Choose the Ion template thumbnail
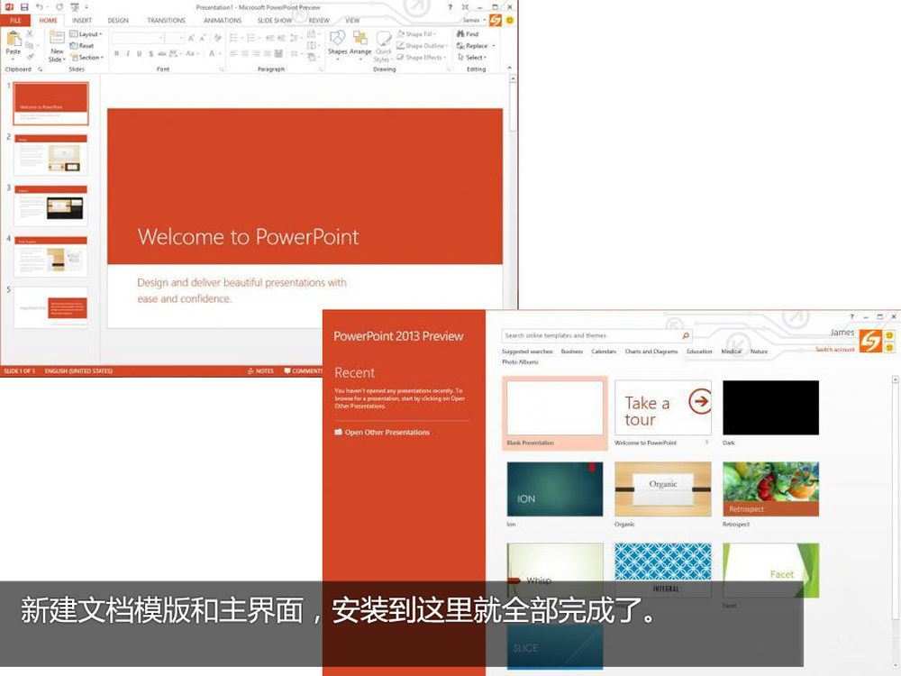This screenshot has width=901, height=676. [554, 489]
